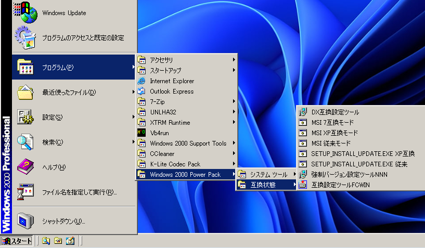Viewport: 425px width, 248px height.
Task: Select the 7-Zip program group
Action: coord(187,101)
